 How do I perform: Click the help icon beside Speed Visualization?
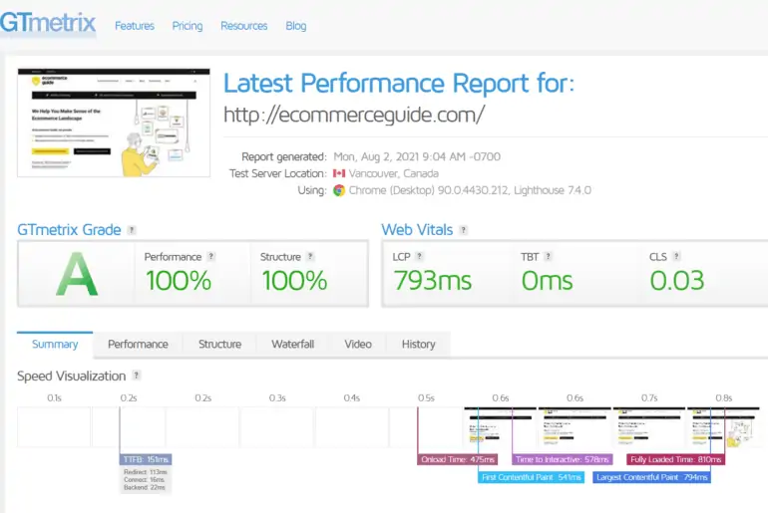tap(137, 376)
